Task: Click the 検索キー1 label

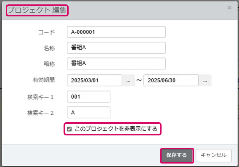Action: point(41,97)
